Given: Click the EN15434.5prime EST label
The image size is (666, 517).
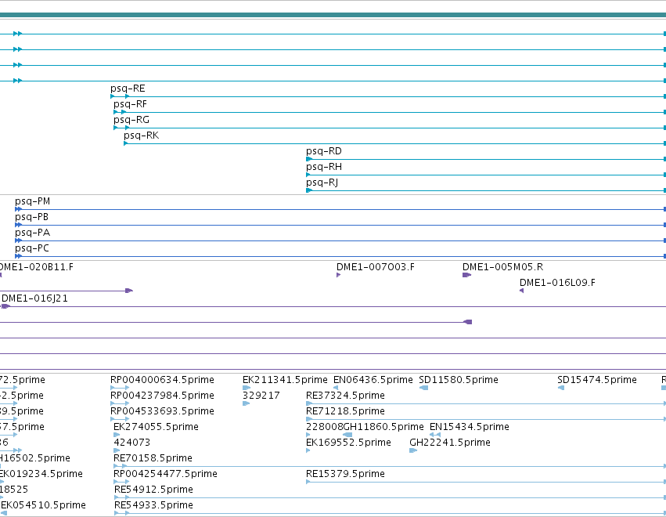Looking at the screenshot, I should click(470, 427).
